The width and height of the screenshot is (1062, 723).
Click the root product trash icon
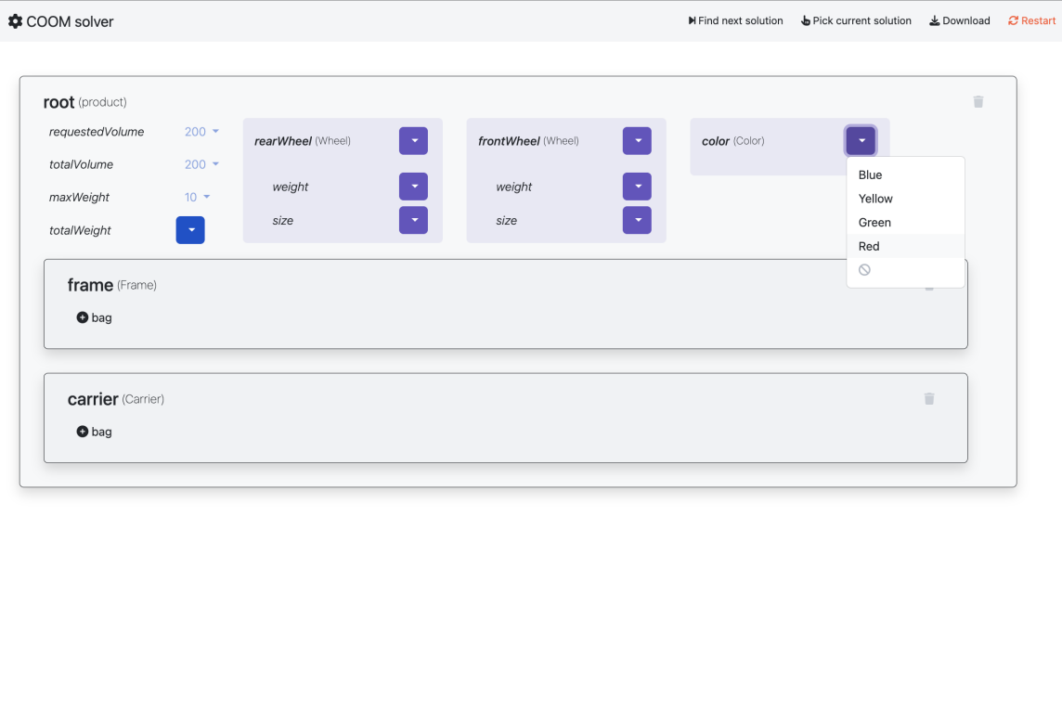978,102
